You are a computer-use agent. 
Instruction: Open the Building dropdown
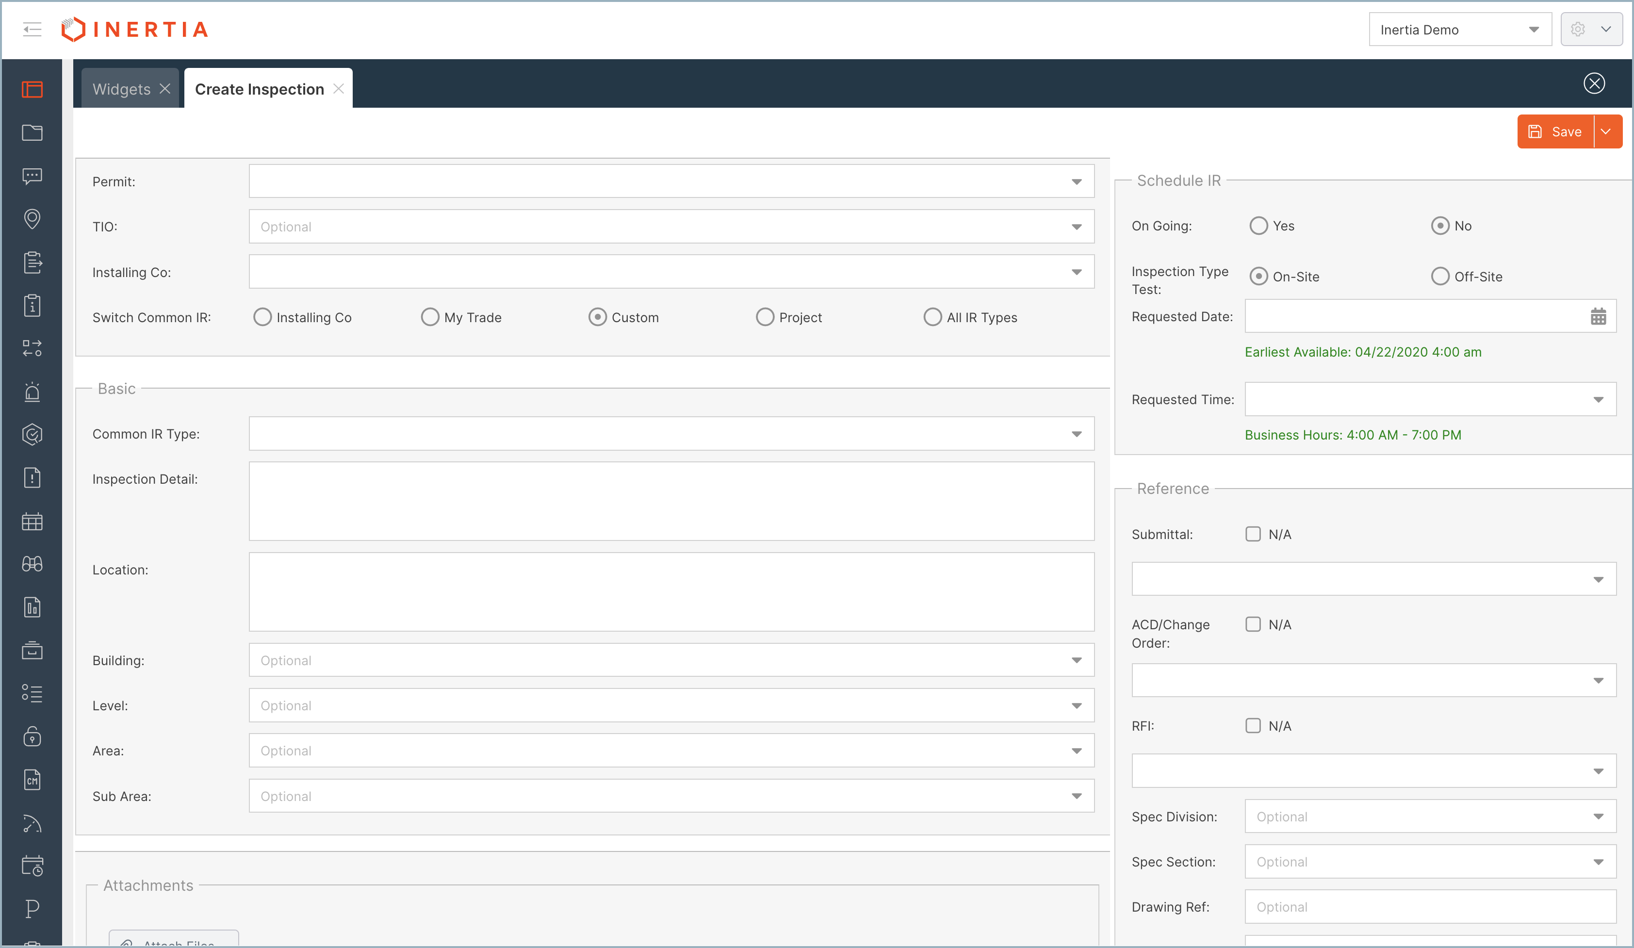click(671, 660)
